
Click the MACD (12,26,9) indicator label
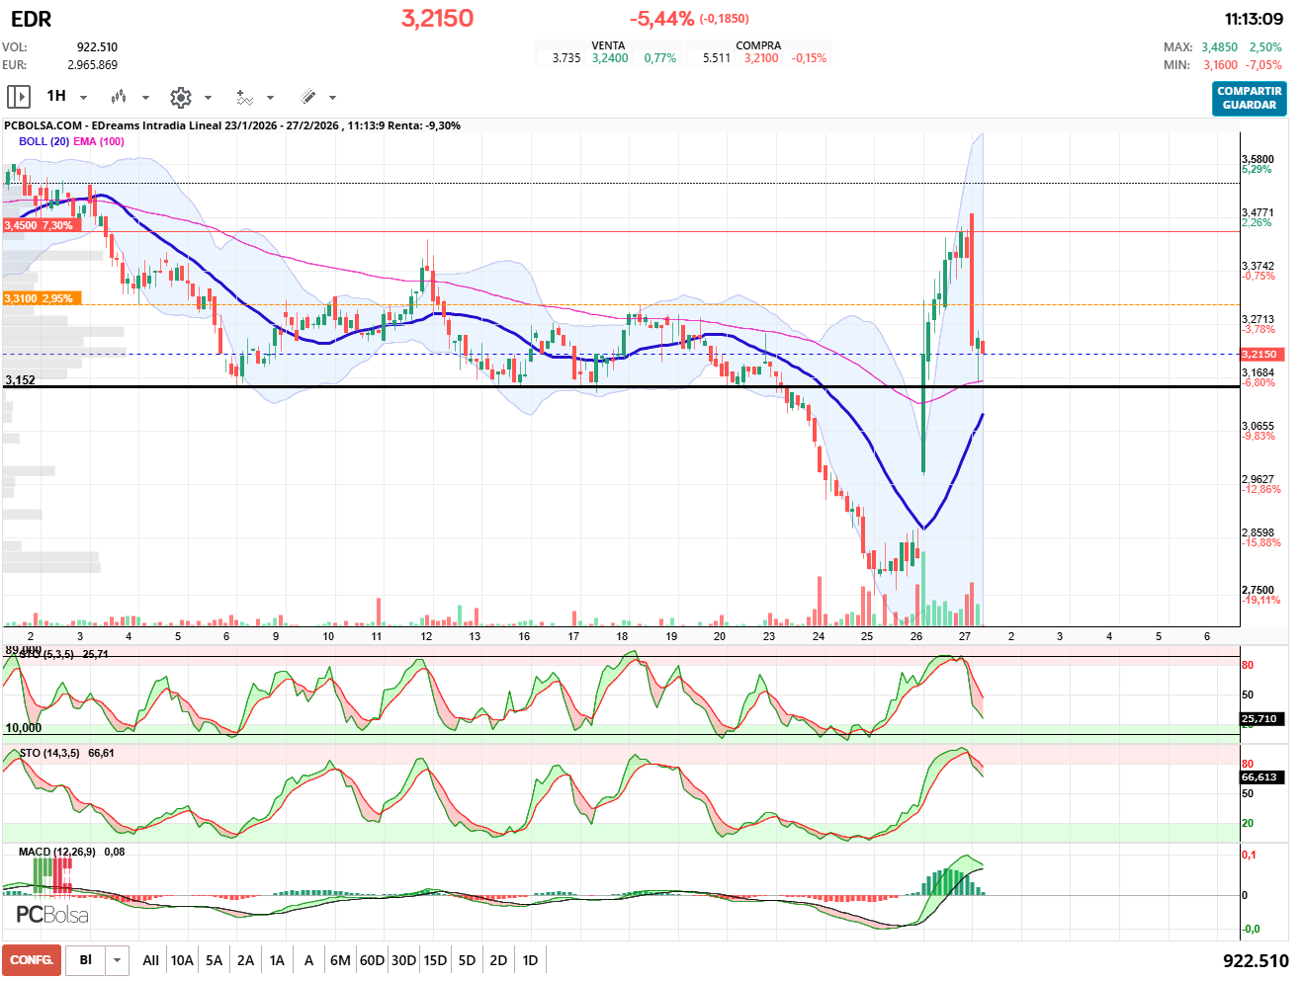(x=57, y=852)
